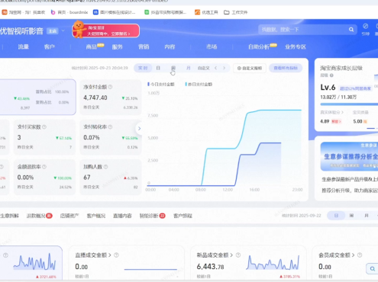The image size is (378, 282).
Task: Click the mascot promotion banner
Action: coord(106,30)
